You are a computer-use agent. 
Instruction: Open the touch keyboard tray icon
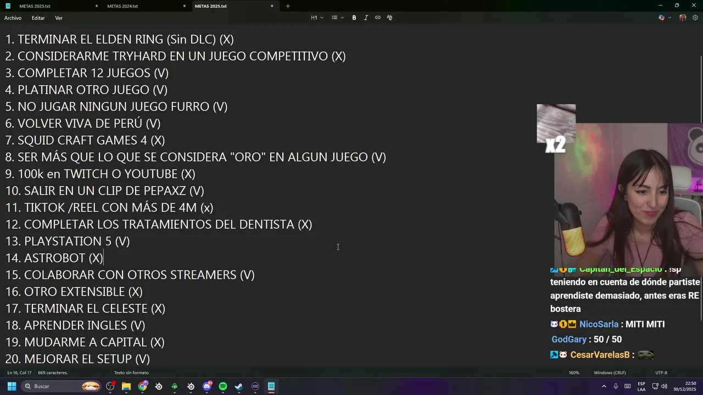[x=628, y=386]
